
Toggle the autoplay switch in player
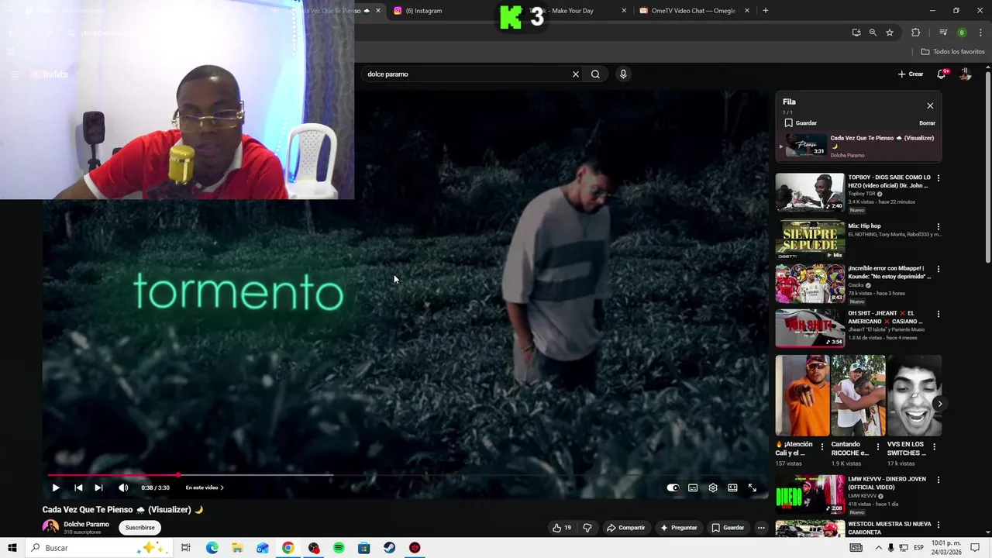click(x=673, y=487)
